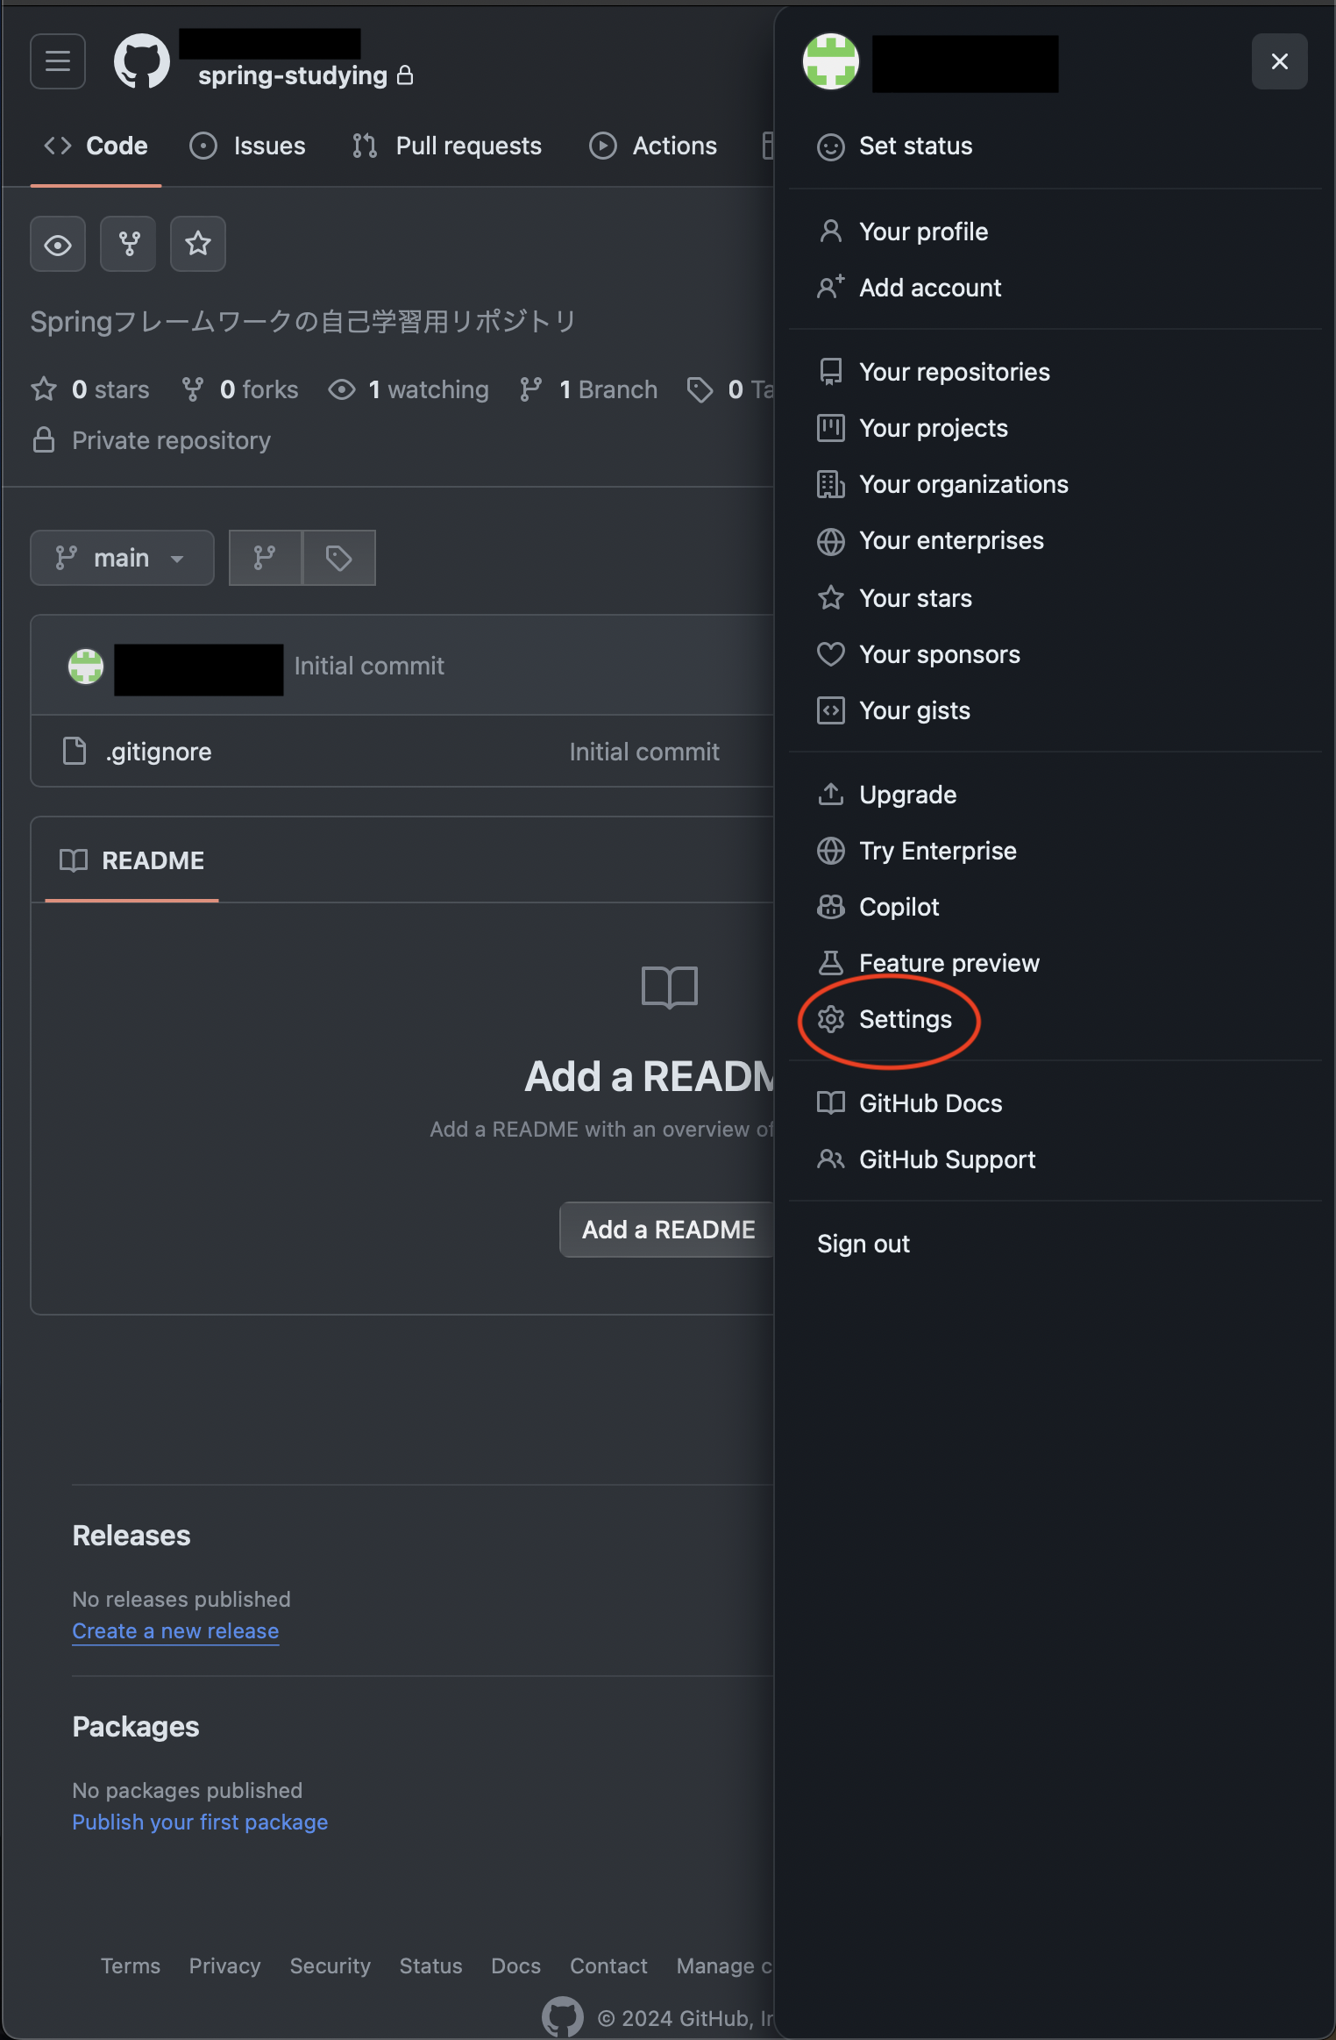Image resolution: width=1336 pixels, height=2040 pixels.
Task: Click the fork repository icon button
Action: (128, 244)
